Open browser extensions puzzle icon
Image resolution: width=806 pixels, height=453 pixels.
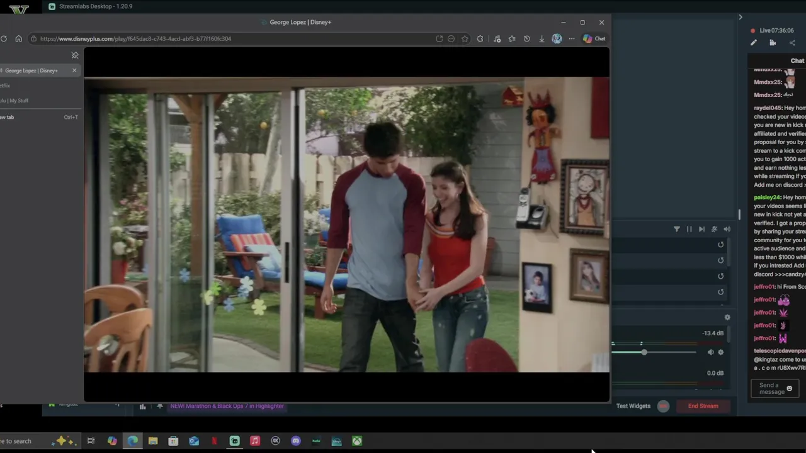click(480, 38)
